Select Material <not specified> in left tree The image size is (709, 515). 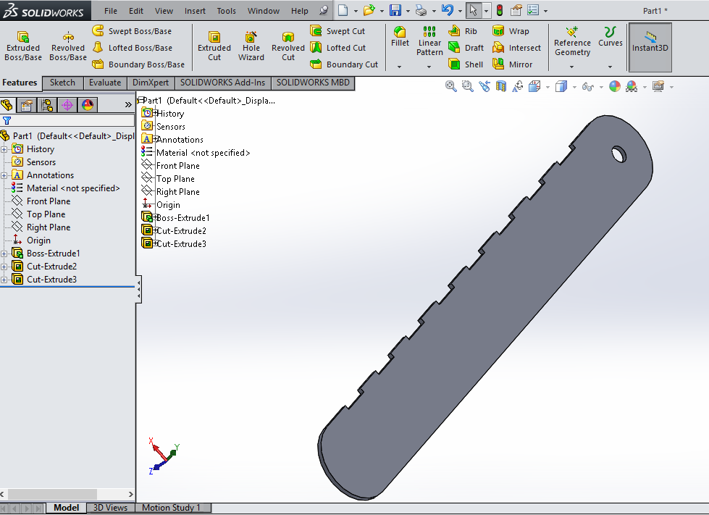click(73, 188)
